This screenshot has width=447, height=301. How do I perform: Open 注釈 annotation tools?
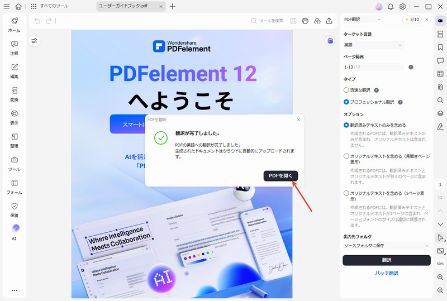(x=15, y=48)
